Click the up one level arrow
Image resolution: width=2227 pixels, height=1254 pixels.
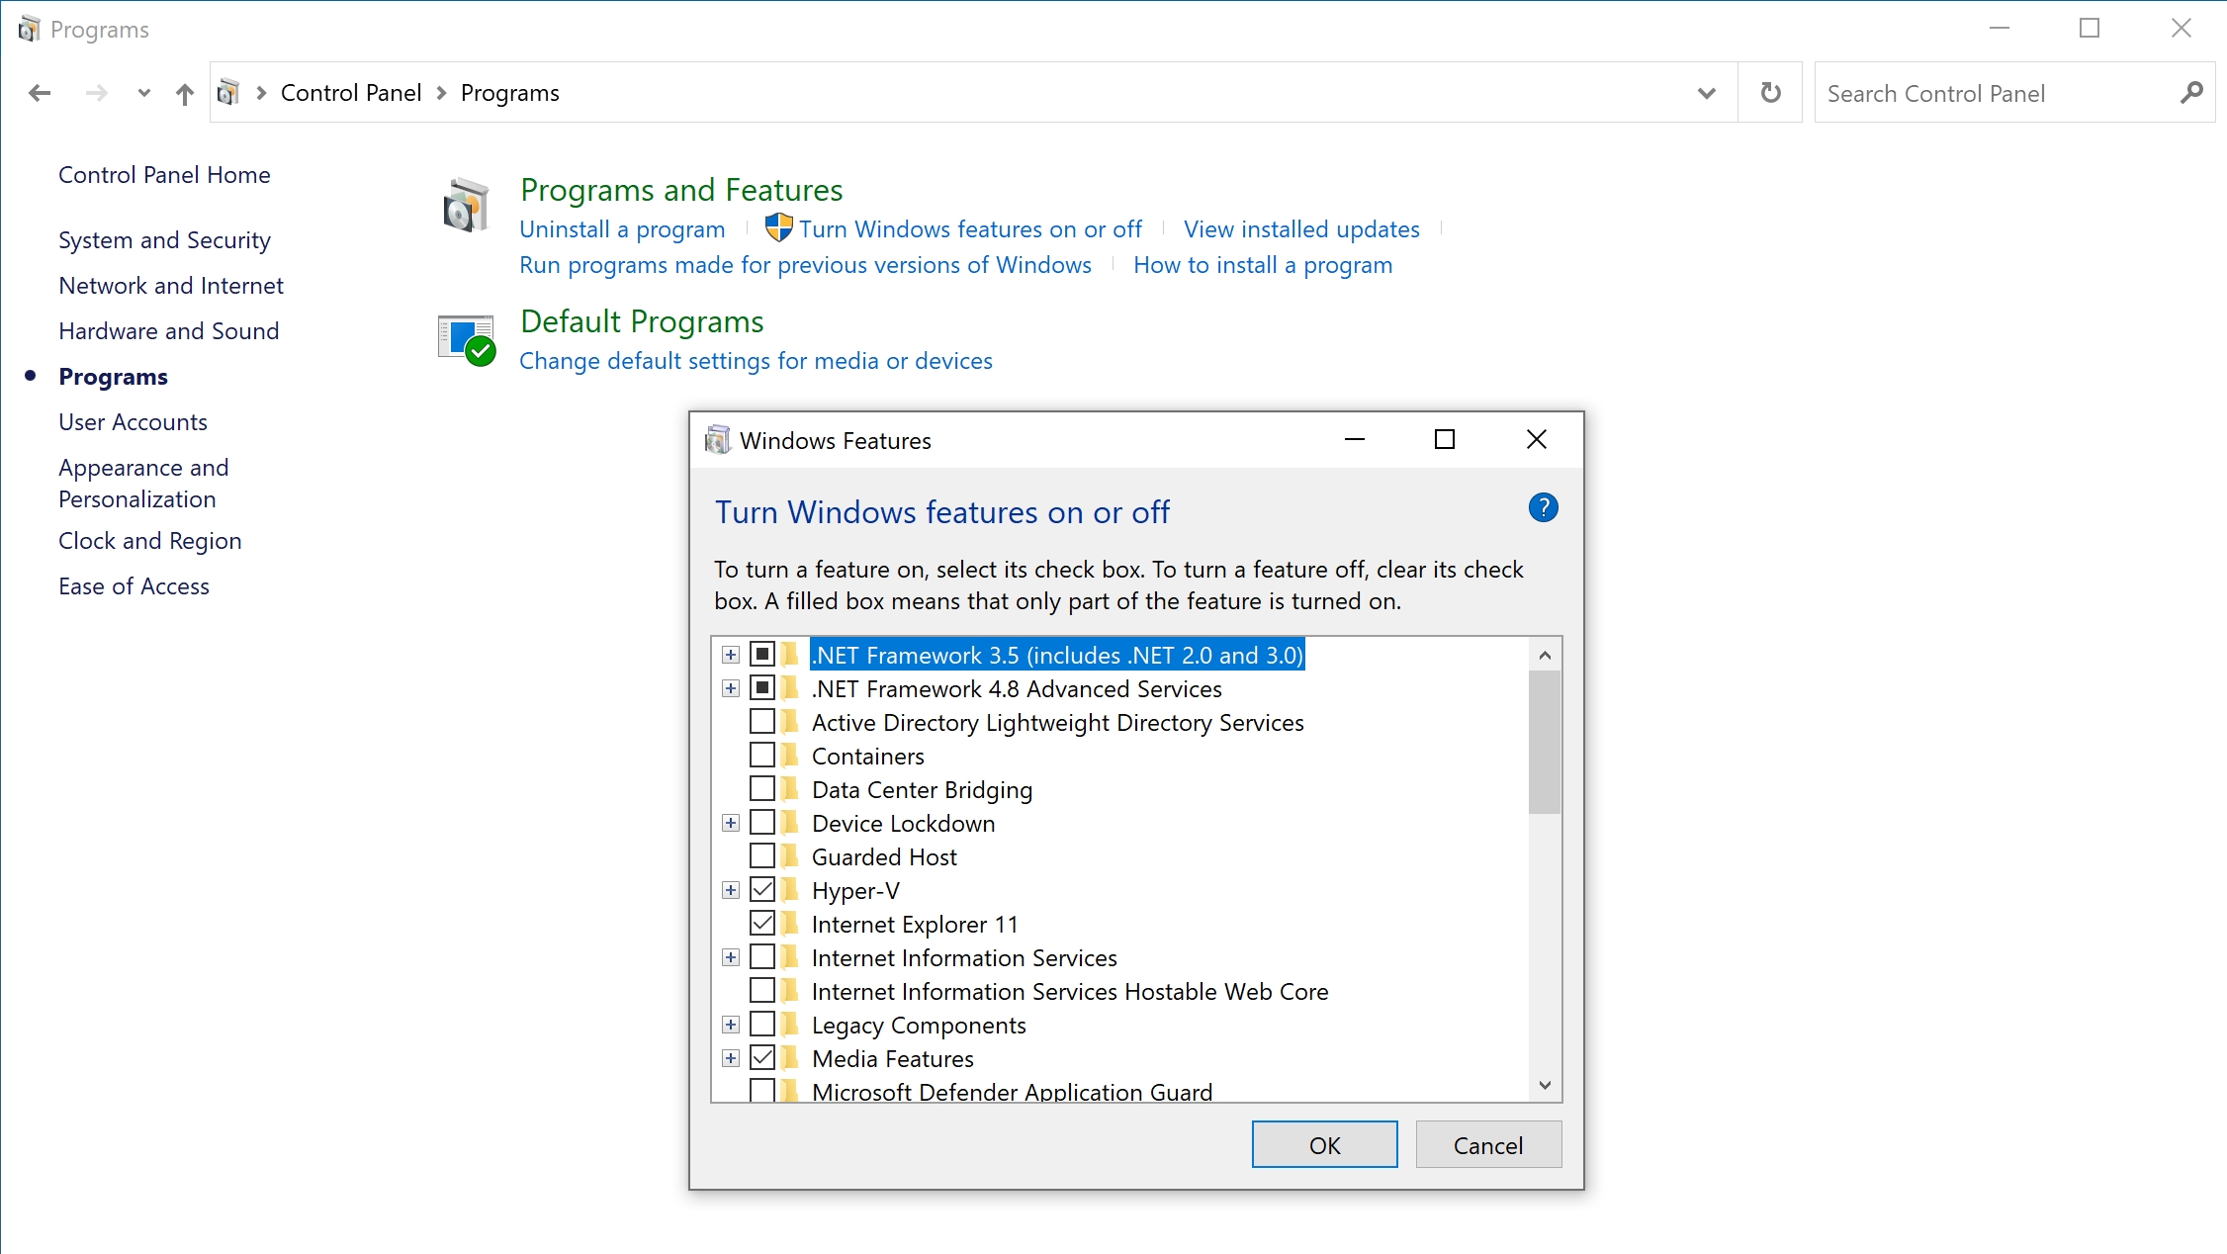[x=185, y=94]
